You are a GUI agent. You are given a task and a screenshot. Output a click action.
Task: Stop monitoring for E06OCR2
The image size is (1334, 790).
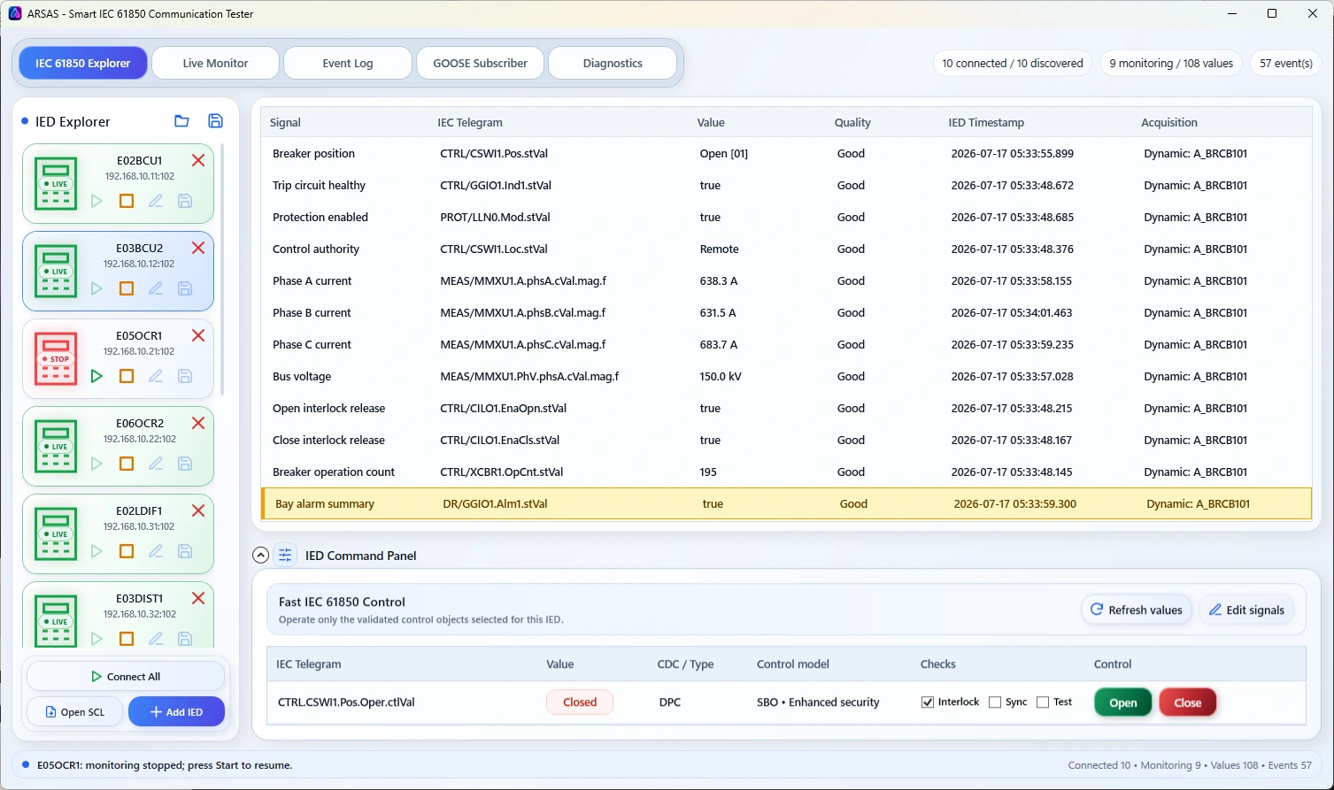point(127,464)
